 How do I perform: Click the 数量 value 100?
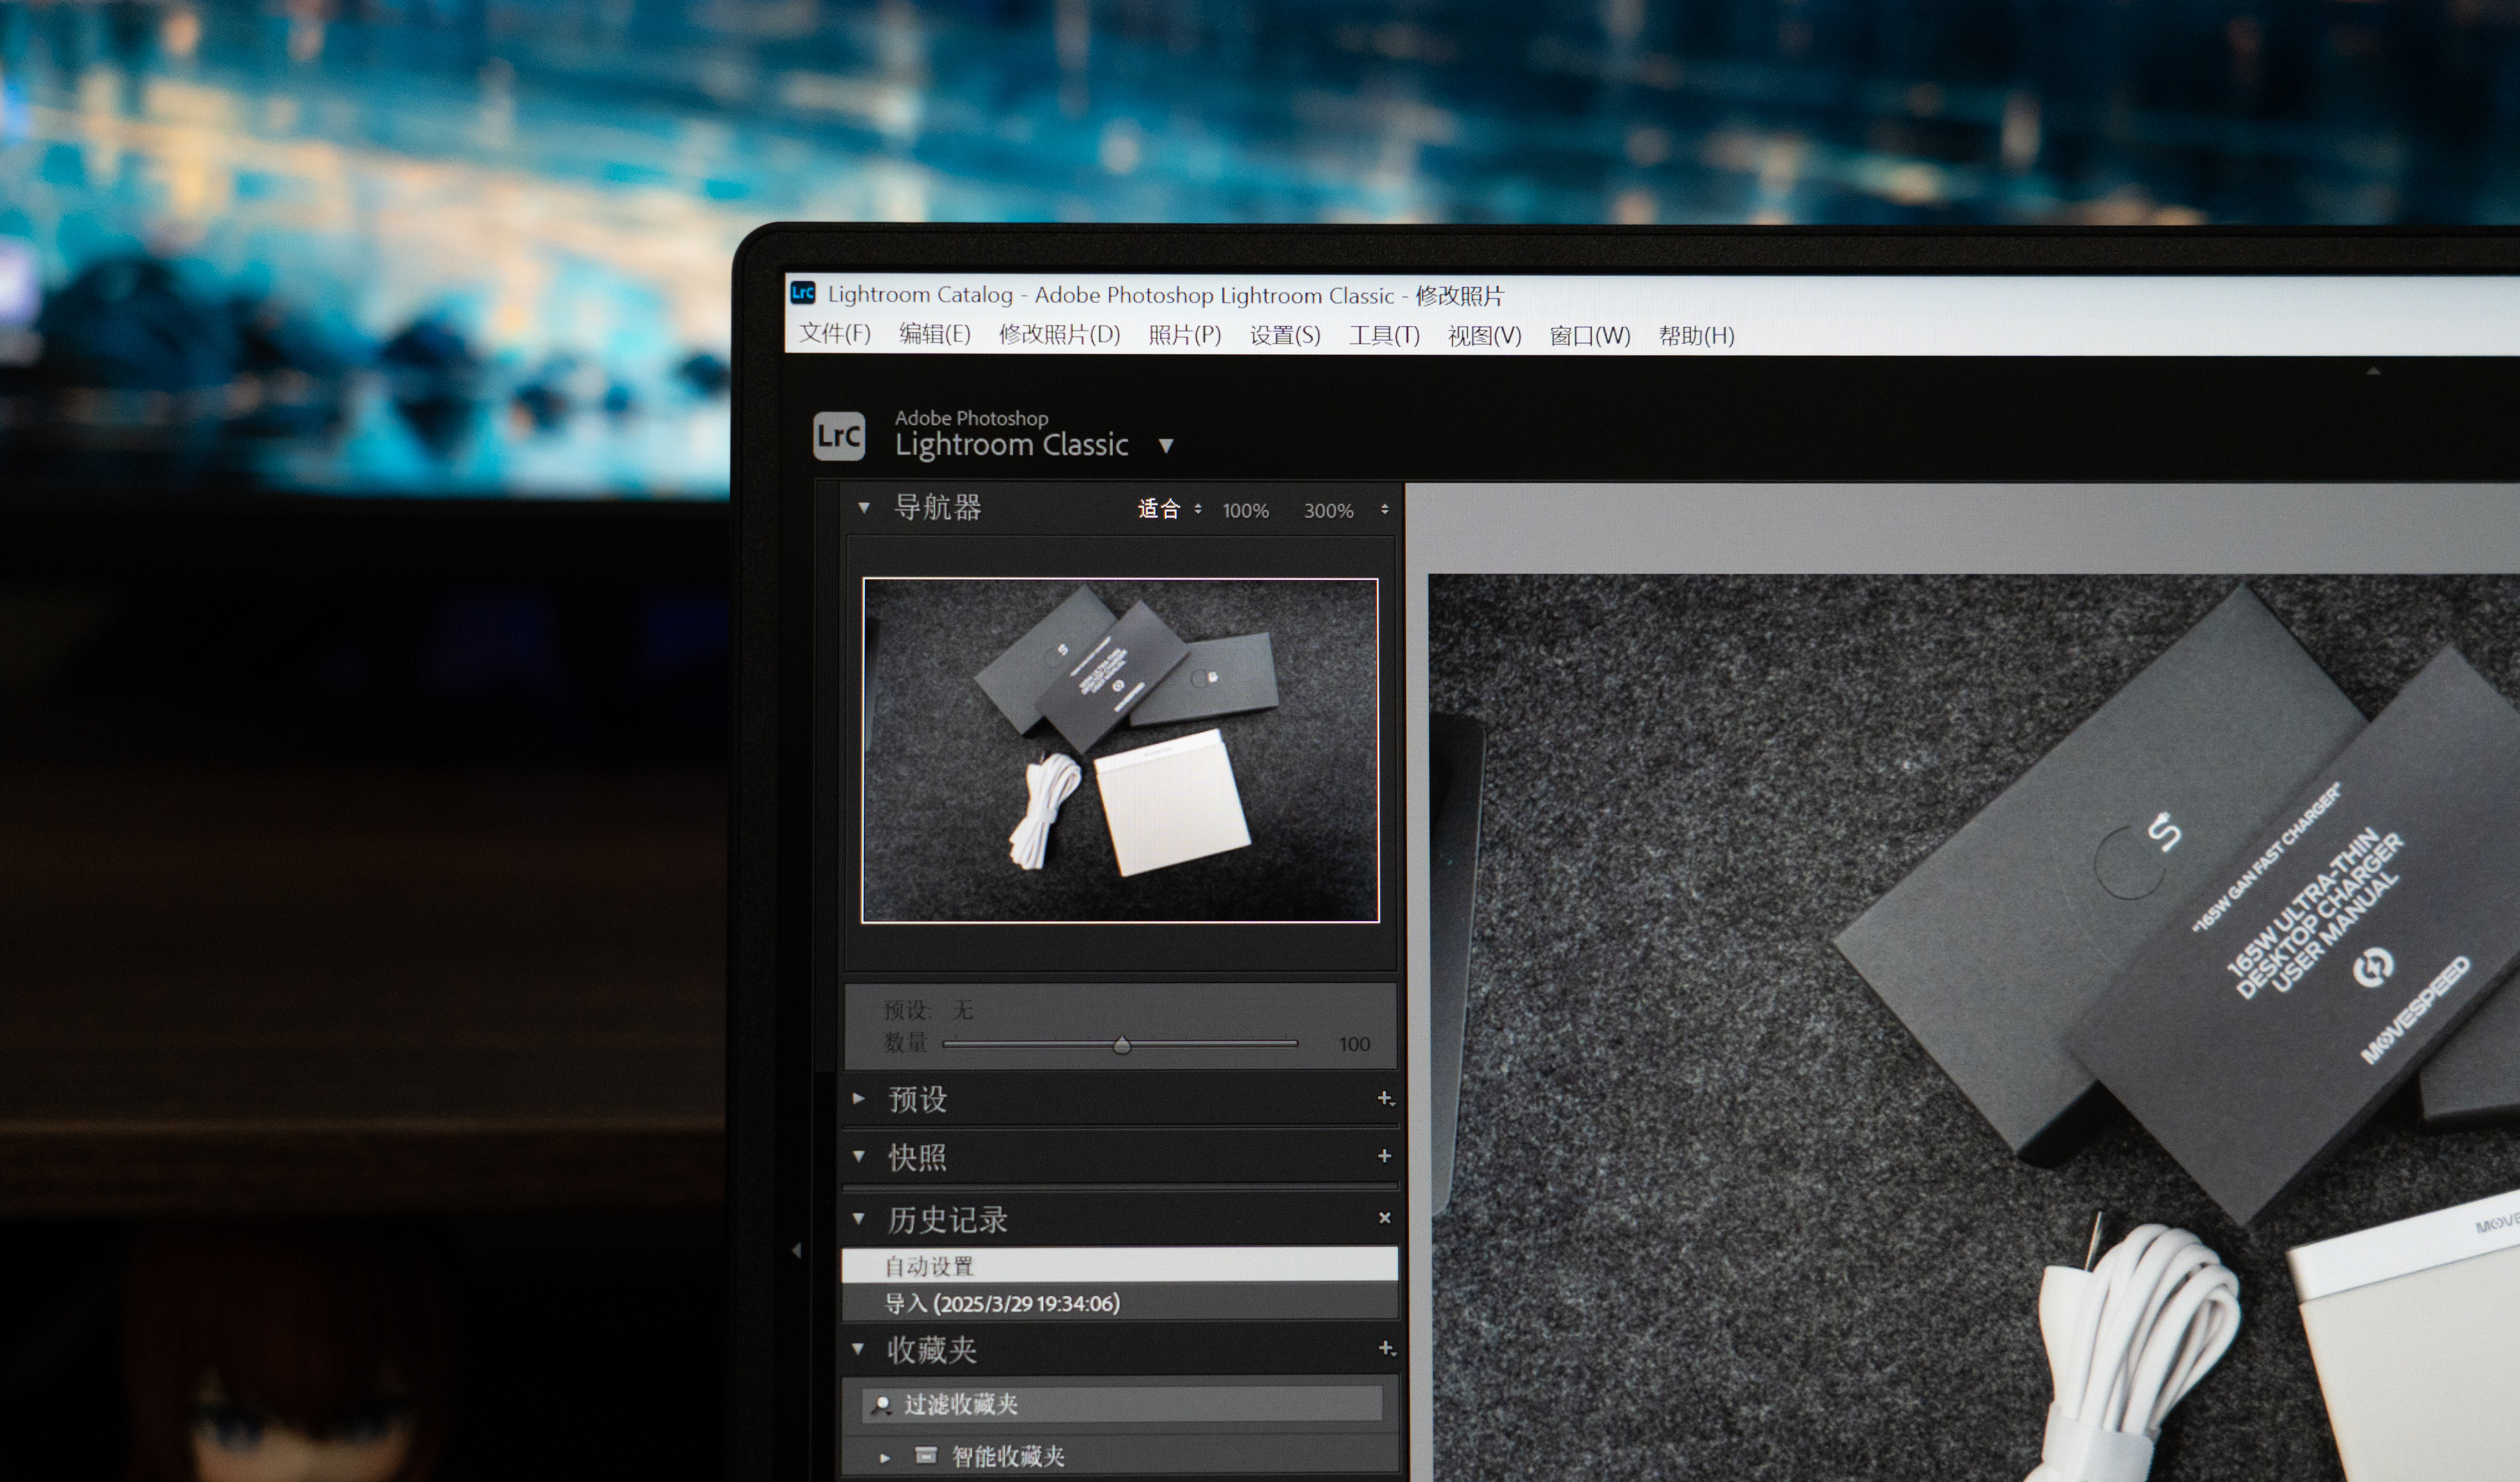pyautogui.click(x=1354, y=1044)
